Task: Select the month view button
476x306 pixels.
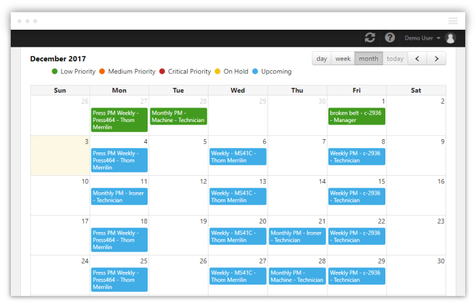Action: pyautogui.click(x=368, y=59)
